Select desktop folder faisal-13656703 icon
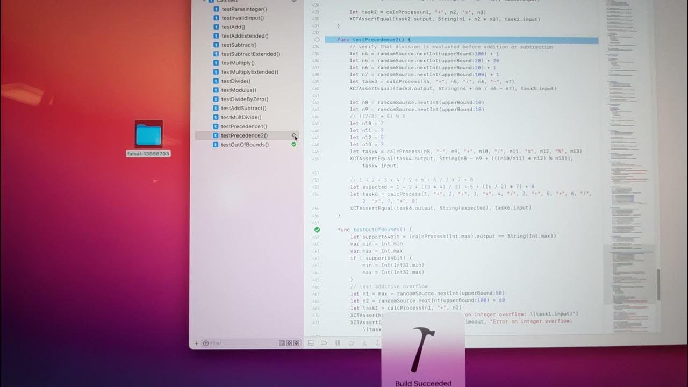The height and width of the screenshot is (387, 688). click(x=149, y=135)
